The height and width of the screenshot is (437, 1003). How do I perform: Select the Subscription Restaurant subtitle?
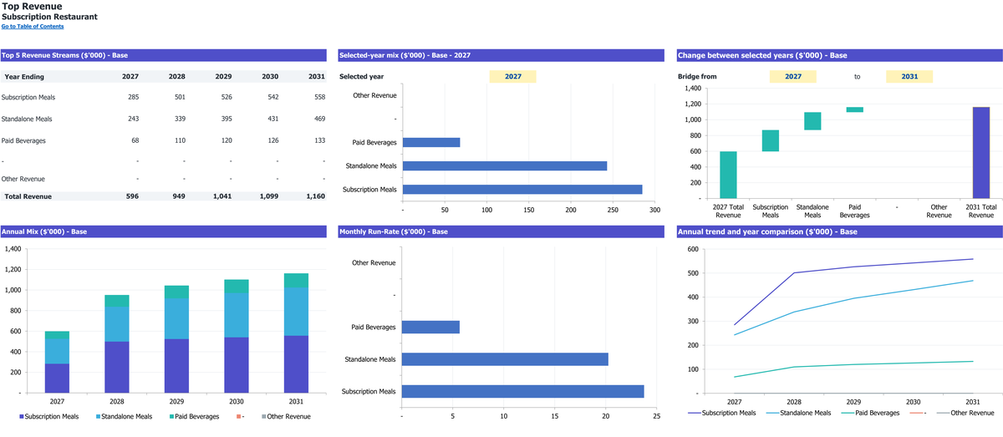49,17
